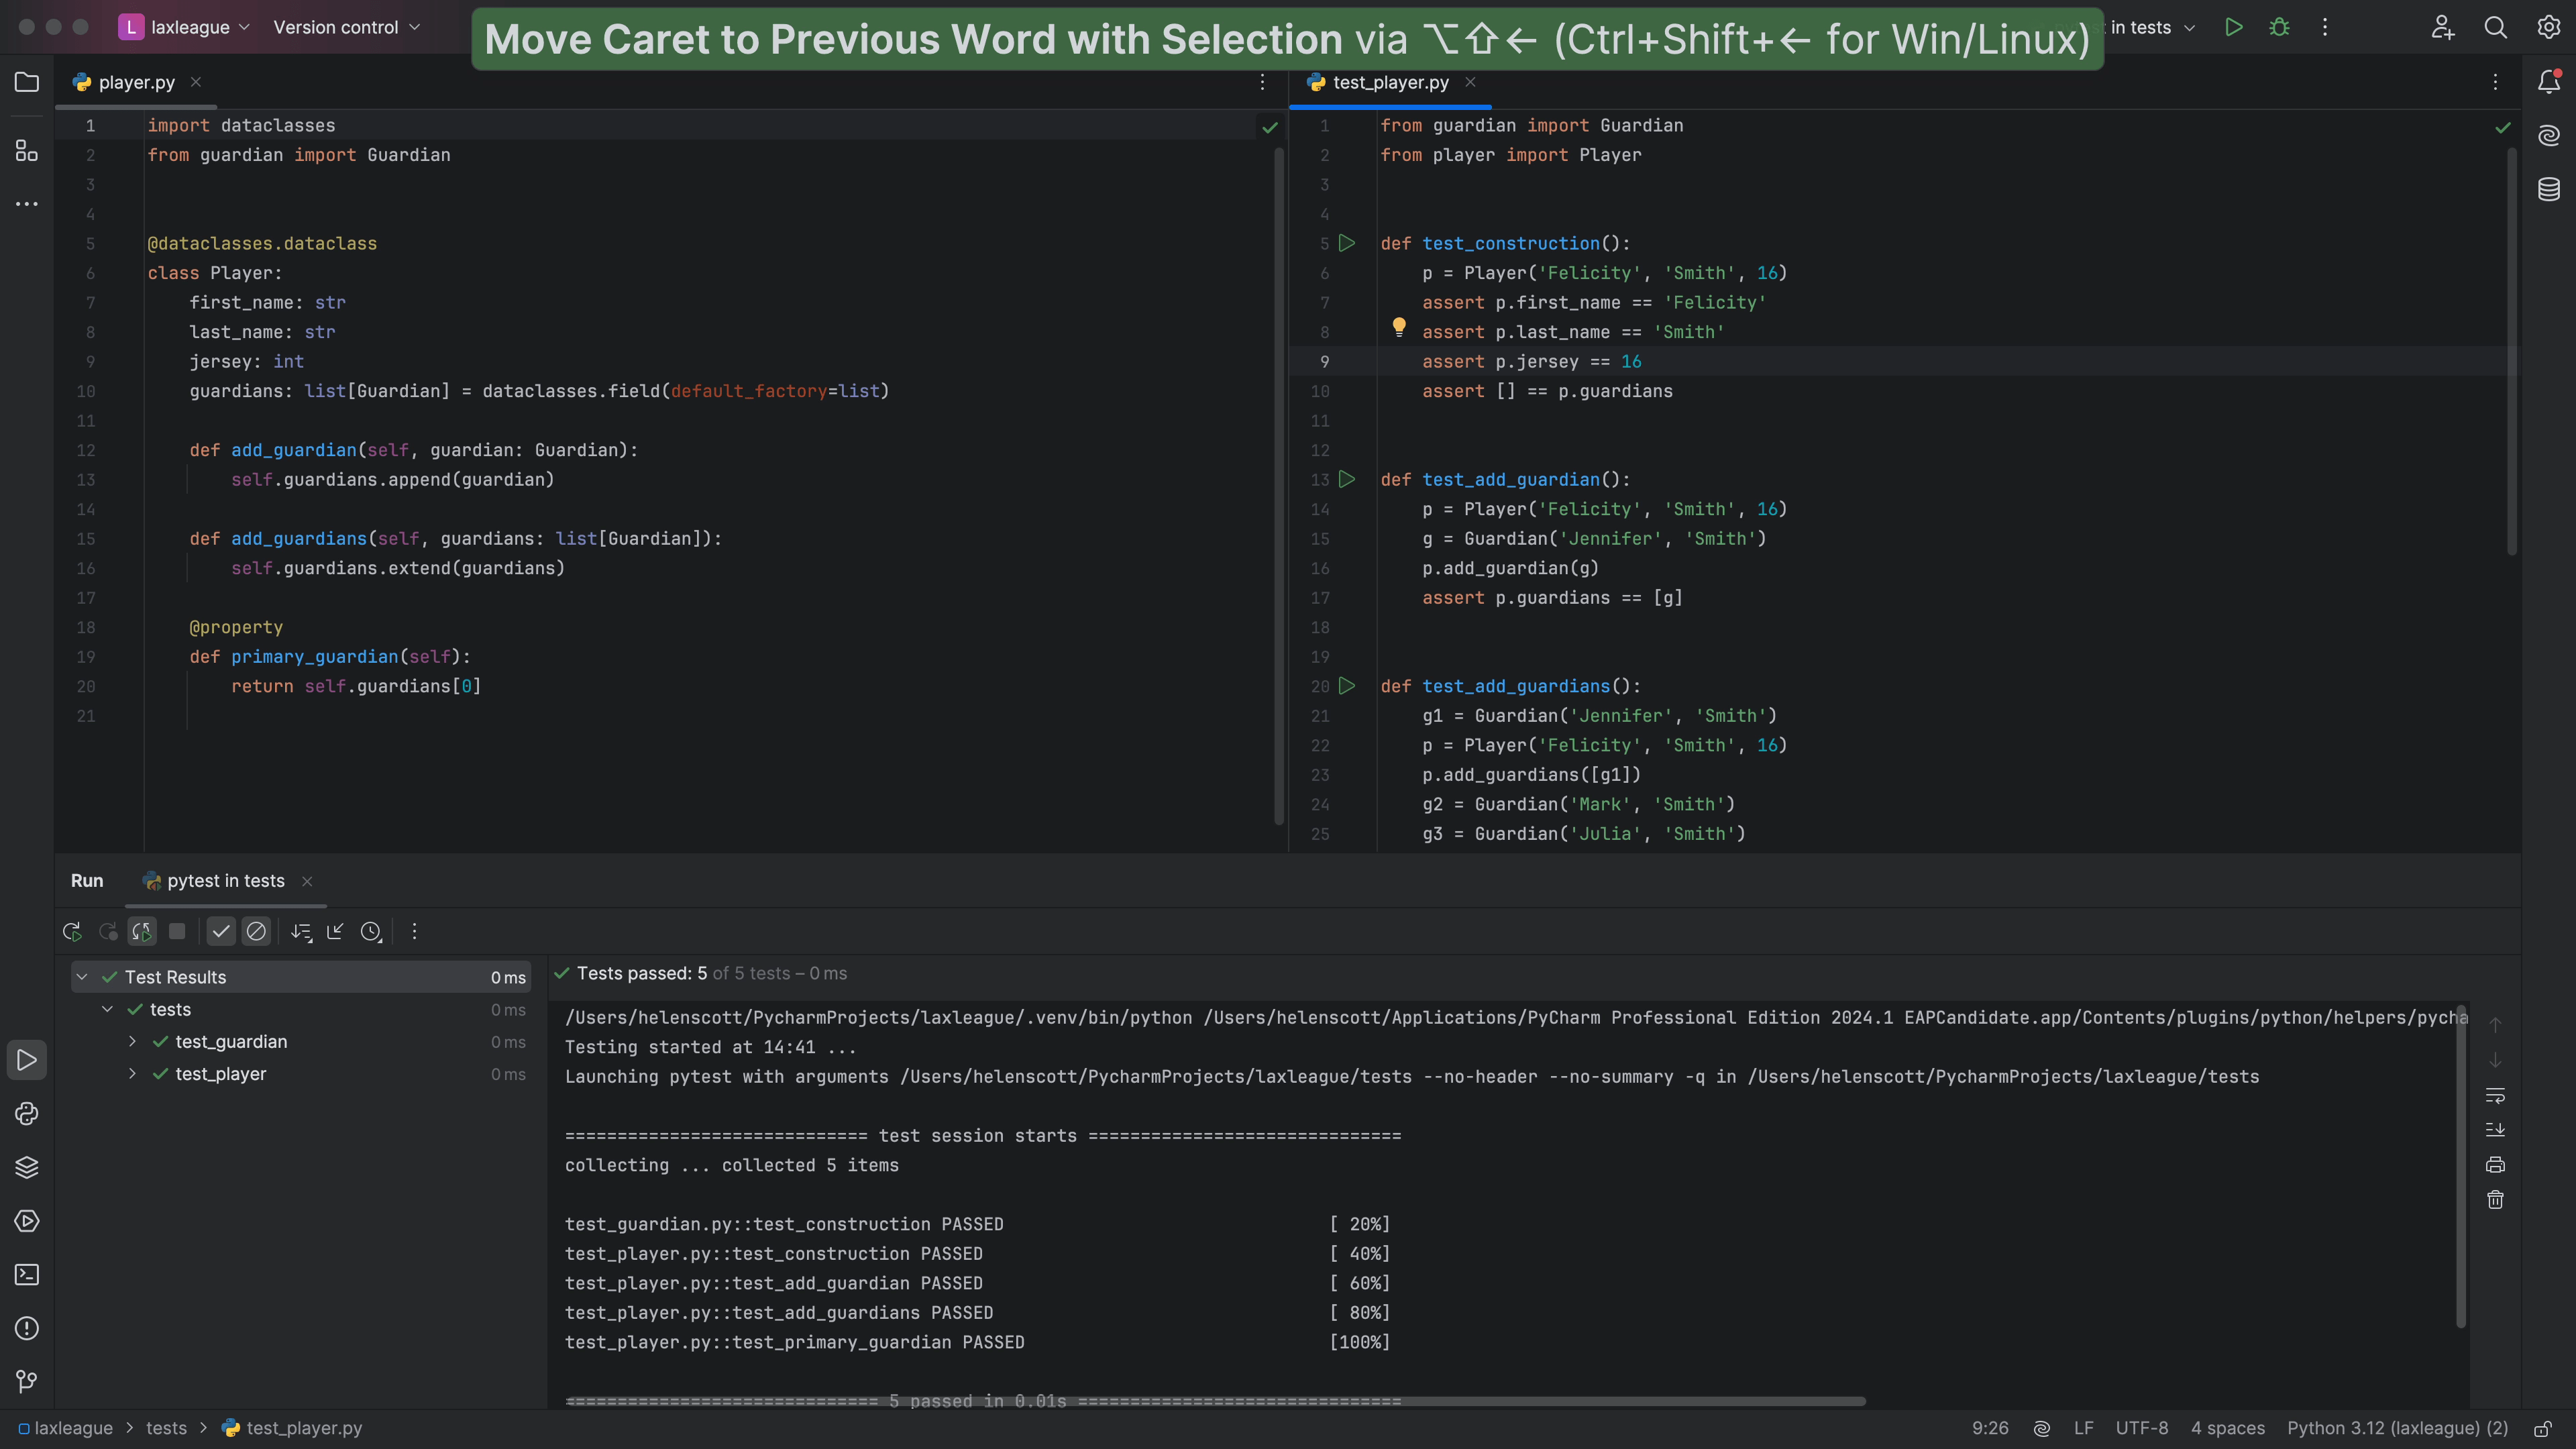Expand the test_guardian tree node

132,1042
